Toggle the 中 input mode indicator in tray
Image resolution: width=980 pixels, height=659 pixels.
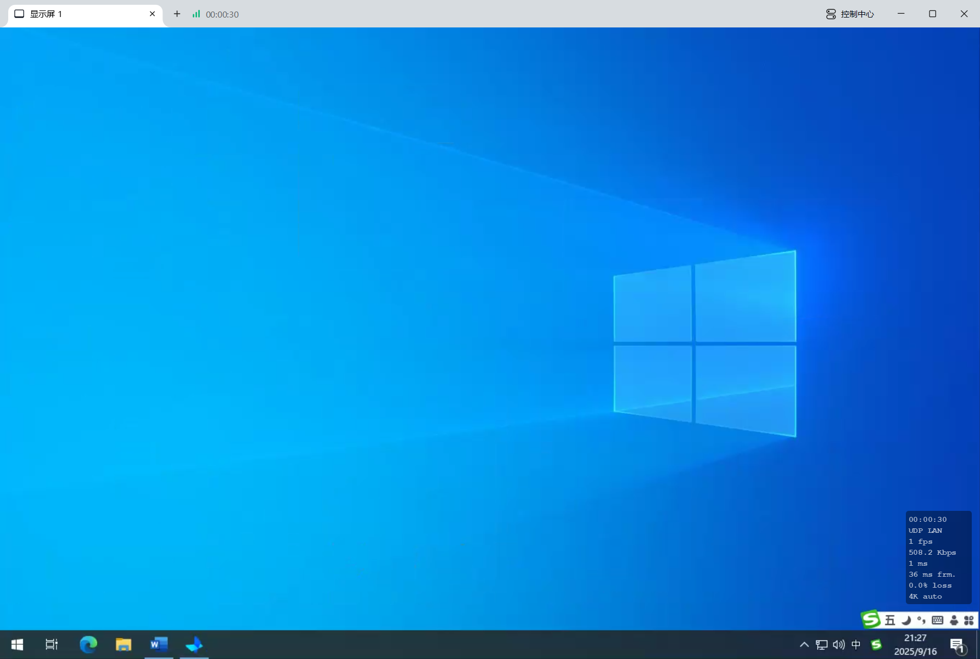coord(856,645)
